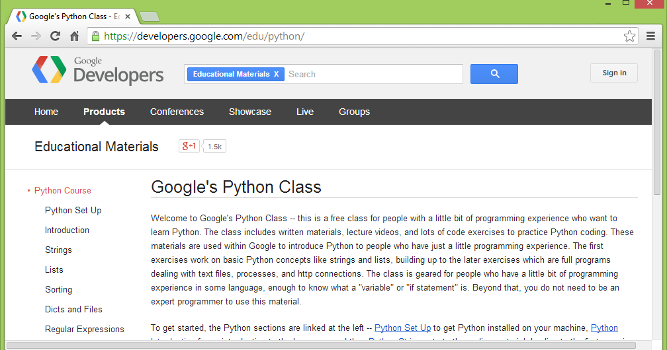The width and height of the screenshot is (667, 350).
Task: Select Dicts and Files in sidebar
Action: click(73, 309)
